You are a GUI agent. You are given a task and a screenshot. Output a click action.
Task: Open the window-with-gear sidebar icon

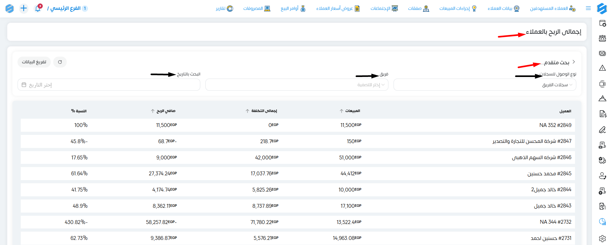point(602,23)
